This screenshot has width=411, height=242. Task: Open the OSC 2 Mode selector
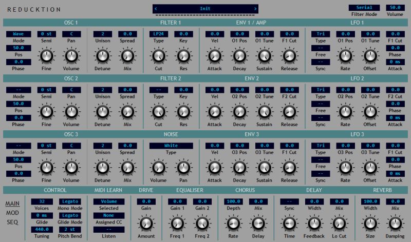[x=18, y=90]
